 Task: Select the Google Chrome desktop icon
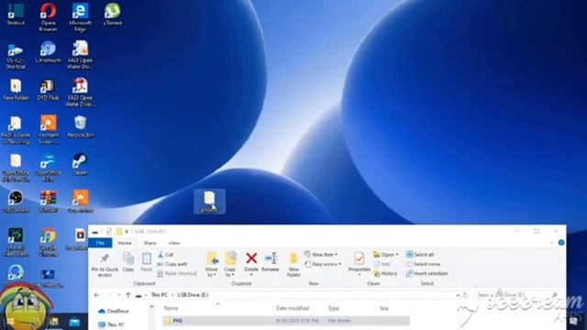(49, 242)
